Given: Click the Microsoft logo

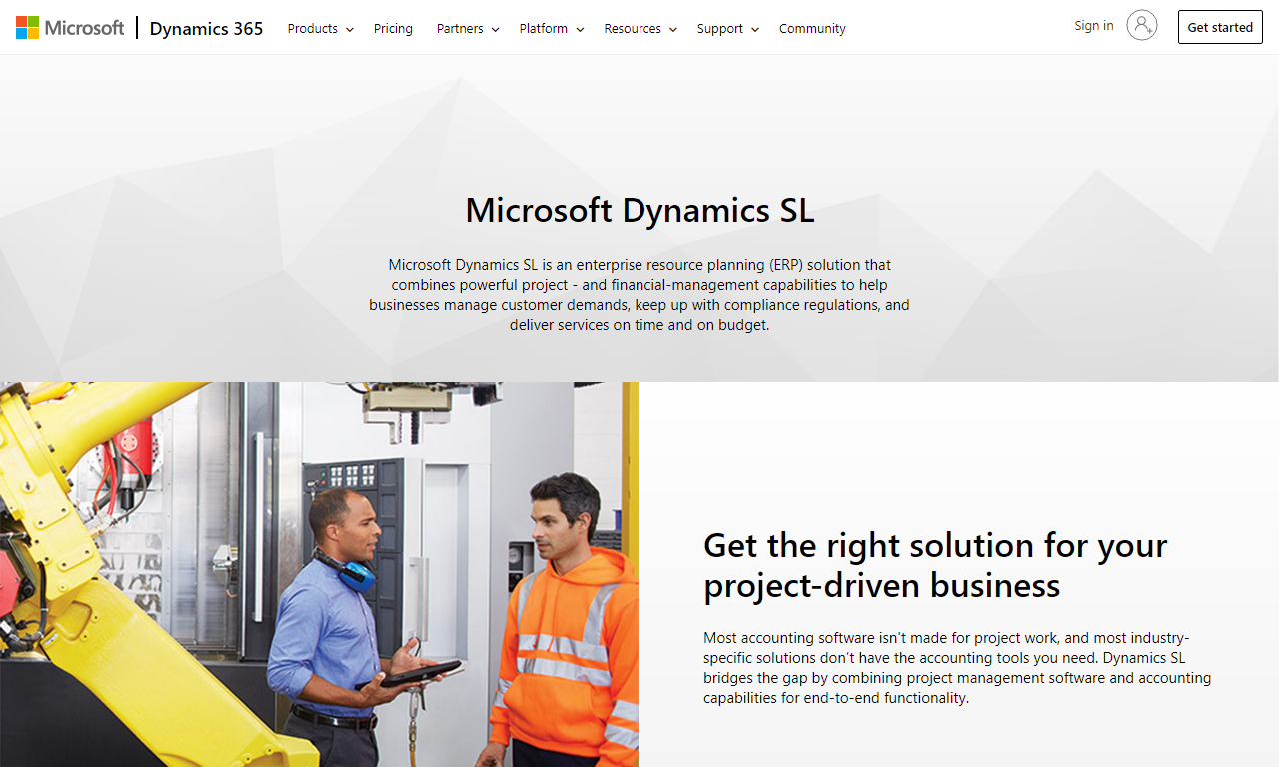Looking at the screenshot, I should 70,28.
